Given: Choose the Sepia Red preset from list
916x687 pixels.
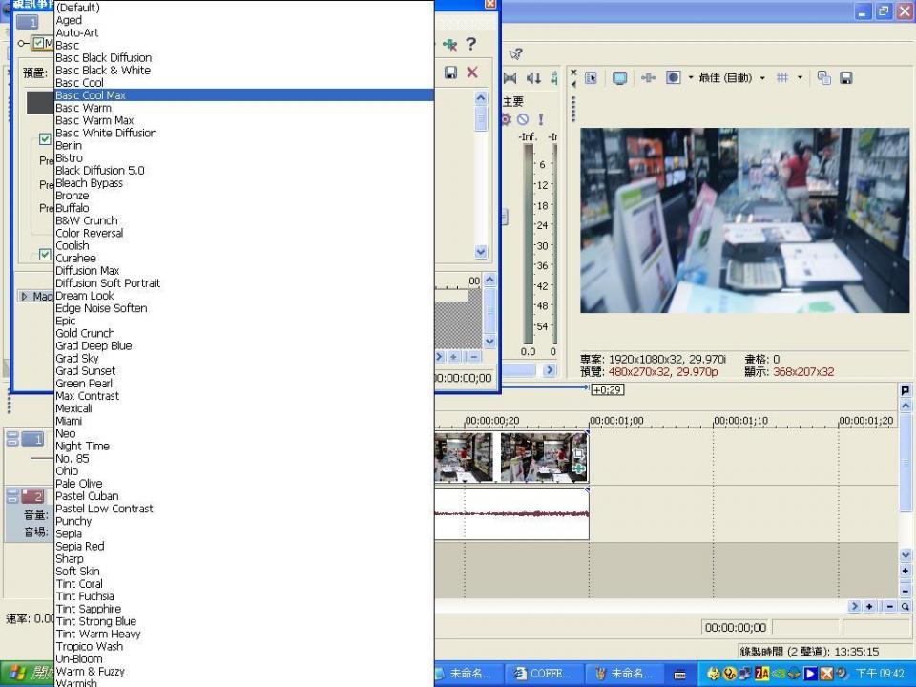Looking at the screenshot, I should tap(80, 546).
